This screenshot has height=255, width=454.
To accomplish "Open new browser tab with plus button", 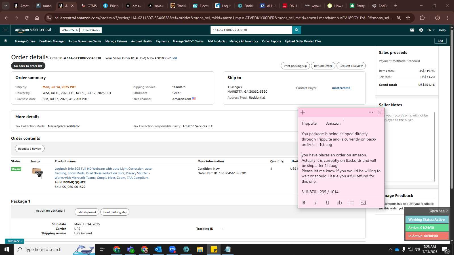I will coord(396,6).
